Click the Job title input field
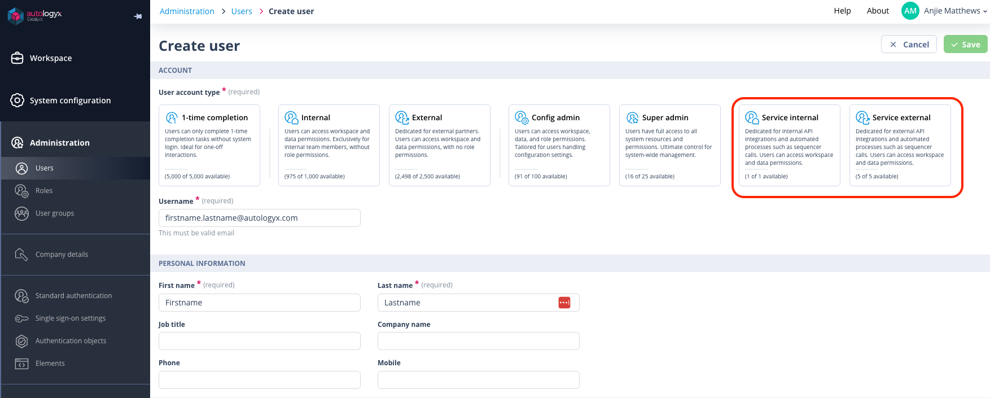 click(x=260, y=341)
